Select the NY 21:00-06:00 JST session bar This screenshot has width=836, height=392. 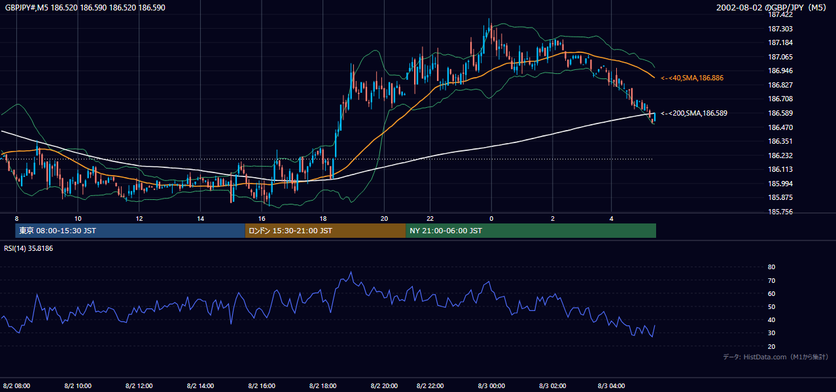pyautogui.click(x=531, y=231)
